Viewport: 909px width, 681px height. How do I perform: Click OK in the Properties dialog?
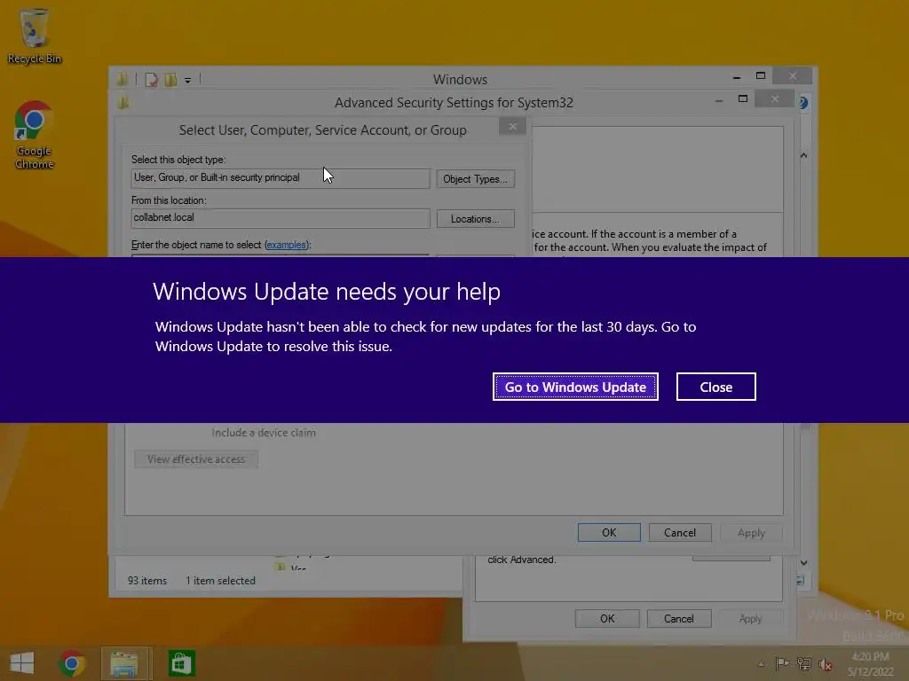tap(607, 618)
